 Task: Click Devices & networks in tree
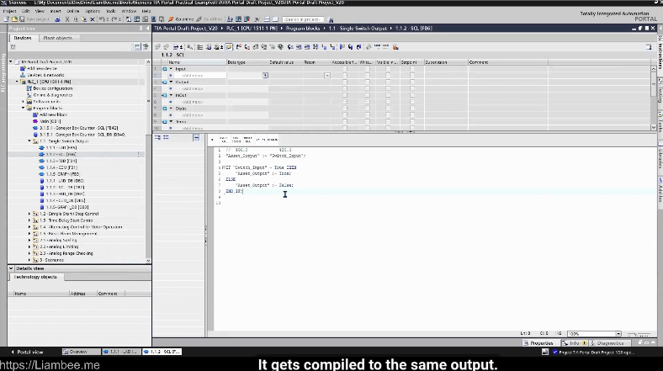(45, 75)
